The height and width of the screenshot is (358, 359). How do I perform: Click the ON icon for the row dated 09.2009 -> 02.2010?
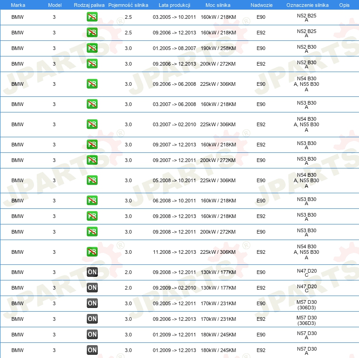point(92,288)
